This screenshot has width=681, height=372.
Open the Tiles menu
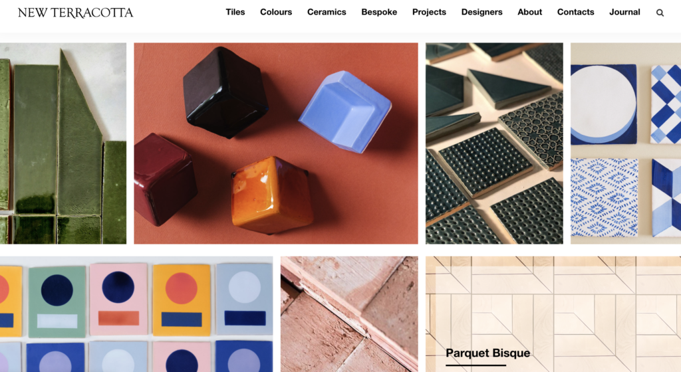click(x=235, y=12)
